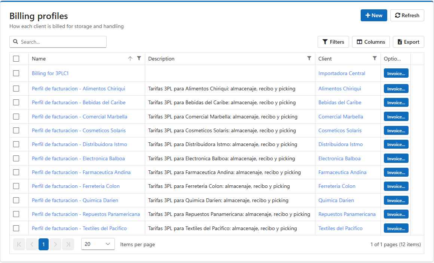Open Importadora Central client link
Image resolution: width=434 pixels, height=263 pixels.
click(x=342, y=73)
